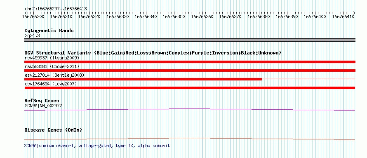Click ruler position 166766410
Image resolution: width=367 pixels, height=158 pixels.
(x=343, y=17)
